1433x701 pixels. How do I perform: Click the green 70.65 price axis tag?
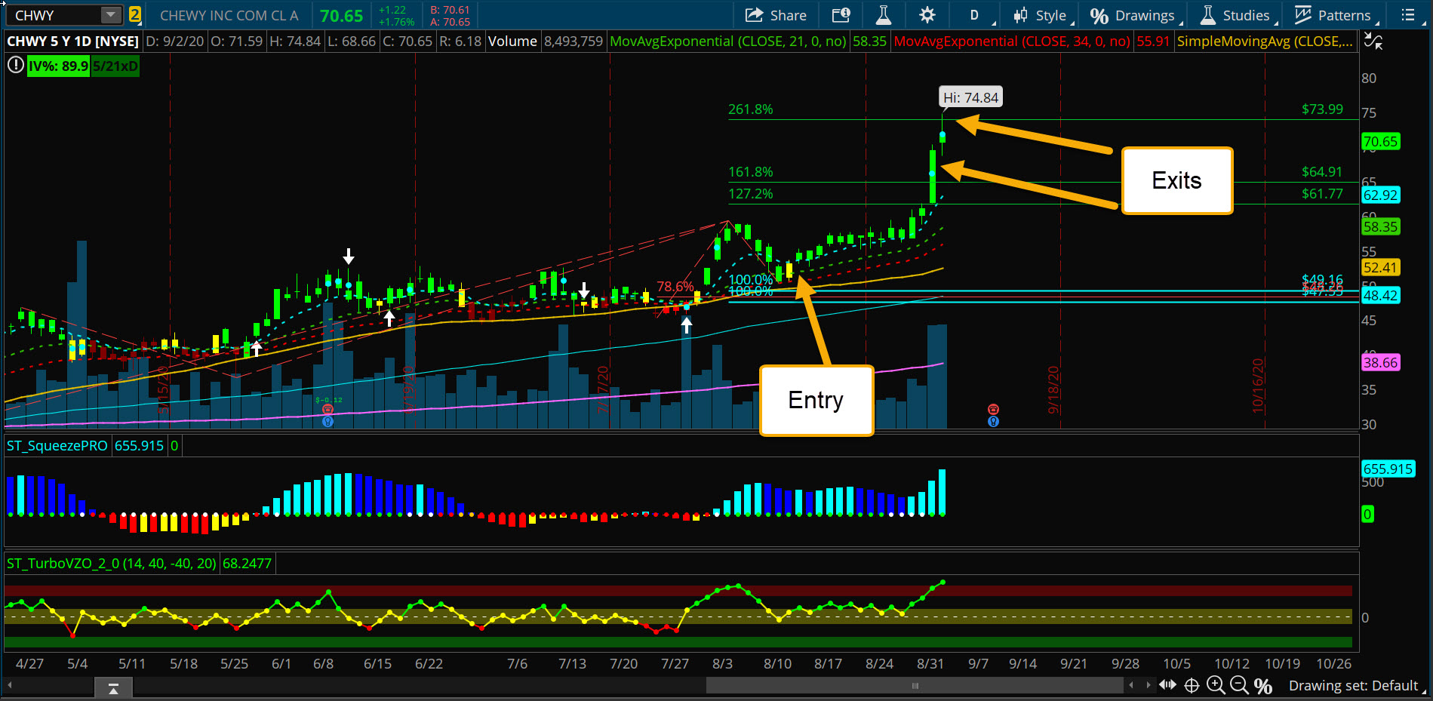tap(1380, 142)
